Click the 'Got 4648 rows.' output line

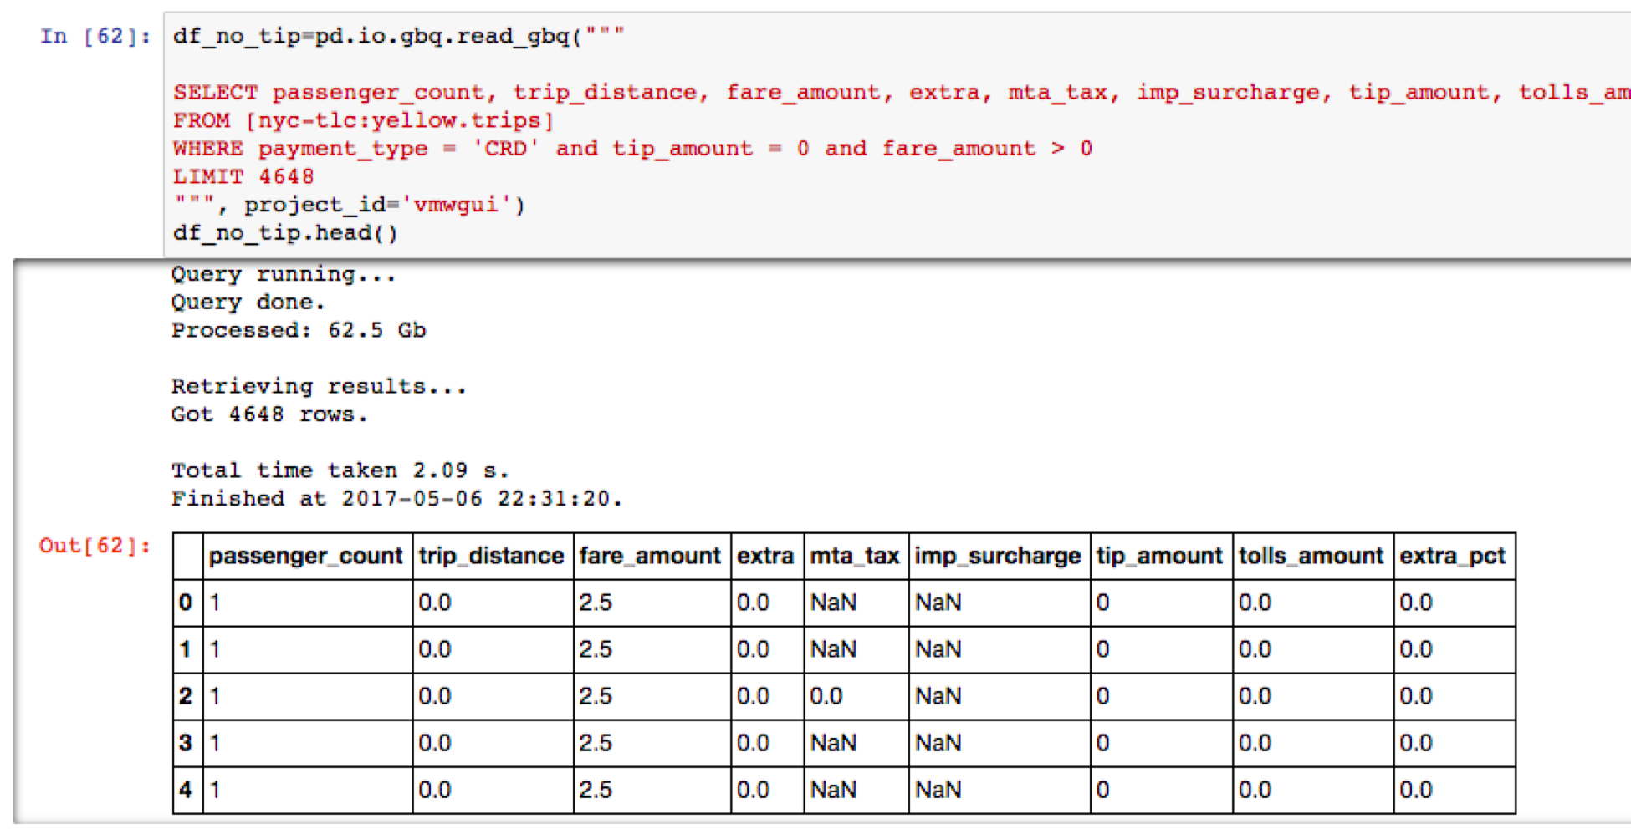coord(269,414)
